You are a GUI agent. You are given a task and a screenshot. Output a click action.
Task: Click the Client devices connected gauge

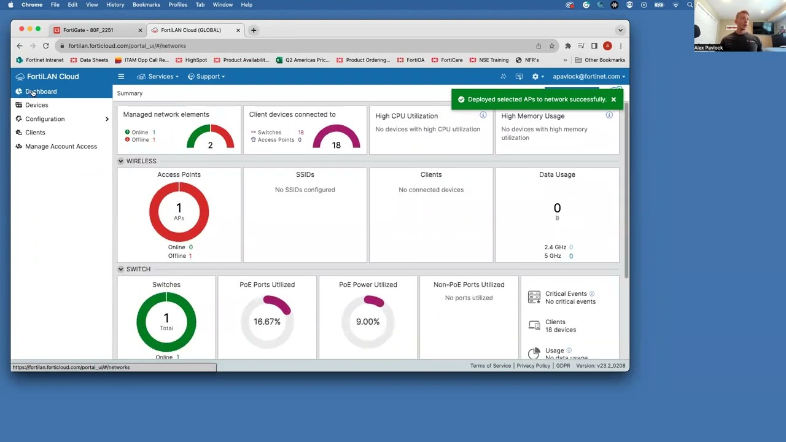click(x=336, y=137)
